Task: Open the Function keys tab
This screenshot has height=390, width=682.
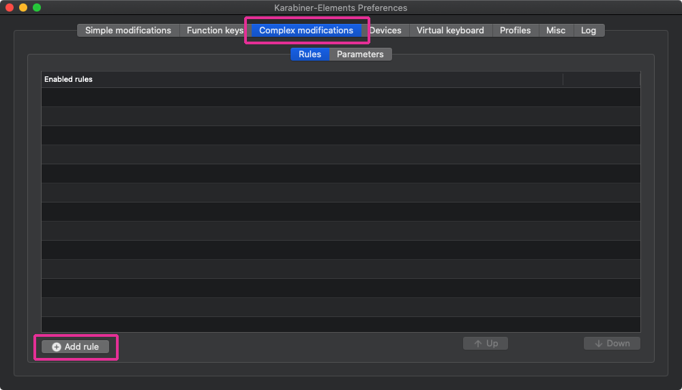Action: (215, 31)
